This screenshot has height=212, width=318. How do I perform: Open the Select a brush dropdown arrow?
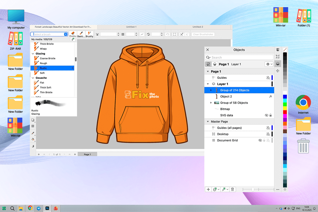pos(66,34)
